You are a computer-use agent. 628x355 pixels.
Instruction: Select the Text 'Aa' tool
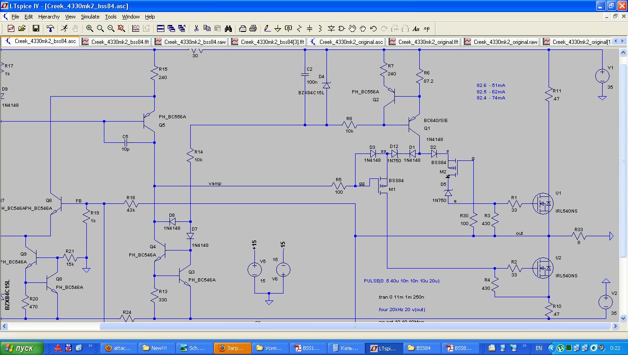416,29
